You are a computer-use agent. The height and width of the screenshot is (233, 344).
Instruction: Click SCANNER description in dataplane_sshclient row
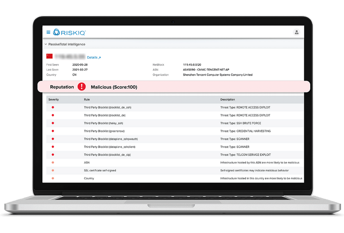pyautogui.click(x=235, y=147)
